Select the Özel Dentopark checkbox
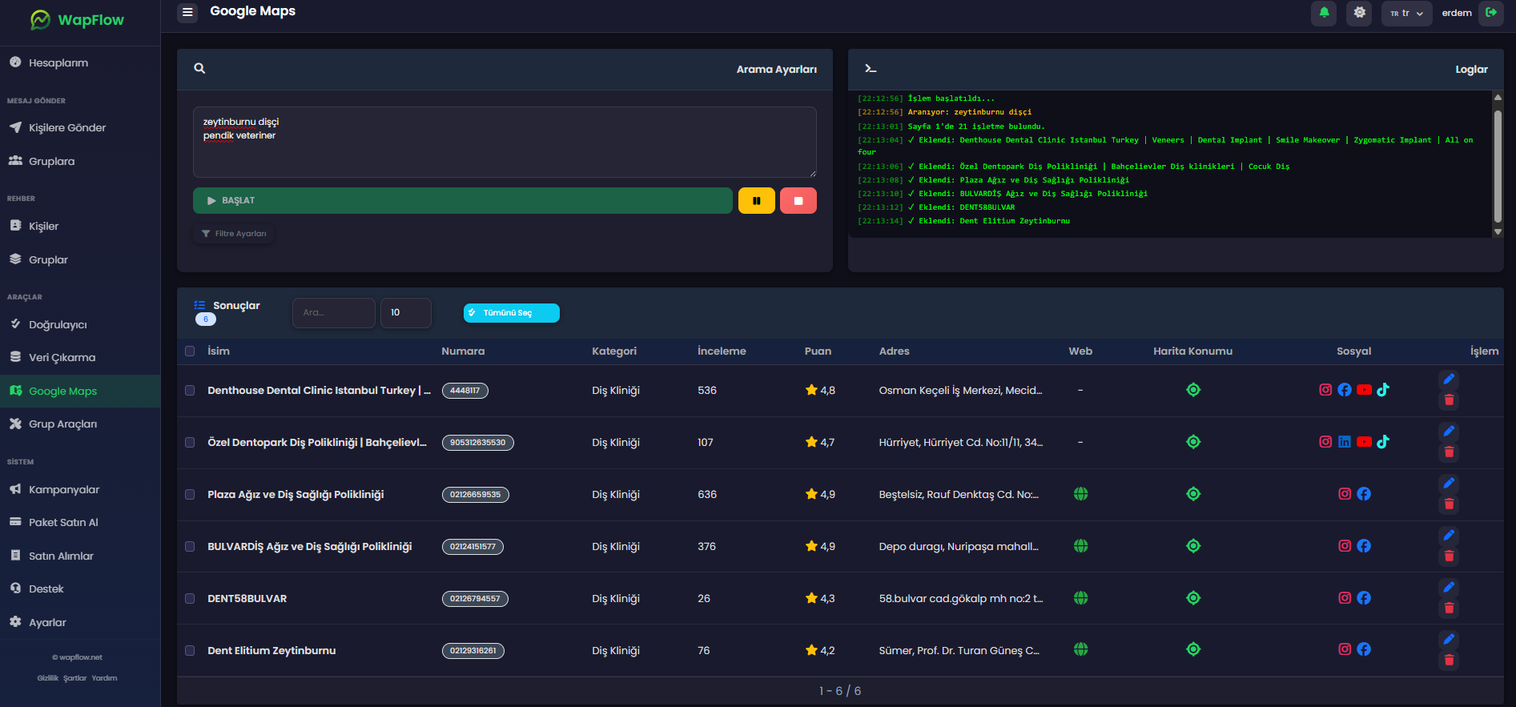 coord(190,443)
